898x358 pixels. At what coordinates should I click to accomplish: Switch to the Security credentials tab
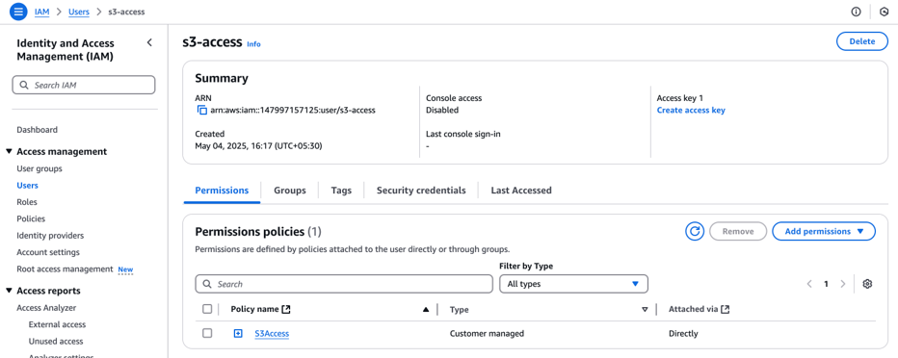(421, 191)
